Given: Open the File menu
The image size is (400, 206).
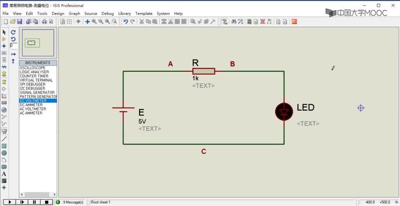Looking at the screenshot, I should (x=5, y=13).
